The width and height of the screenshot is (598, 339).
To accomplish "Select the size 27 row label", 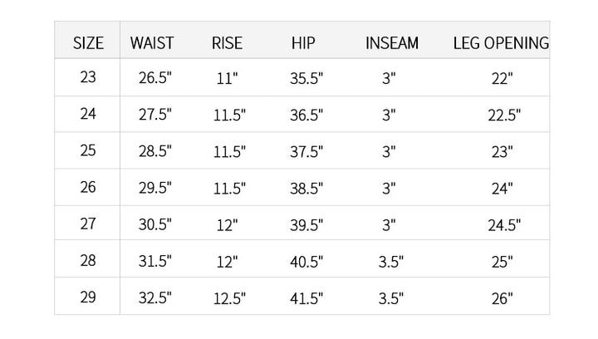I will point(88,224).
